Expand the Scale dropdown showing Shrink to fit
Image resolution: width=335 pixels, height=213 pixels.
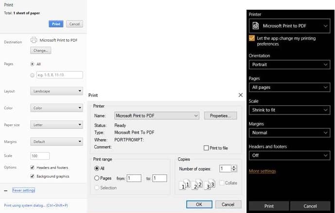click(x=290, y=110)
